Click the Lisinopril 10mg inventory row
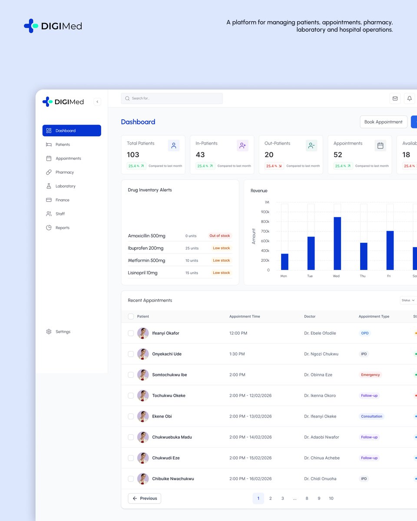The image size is (417, 521). point(180,273)
